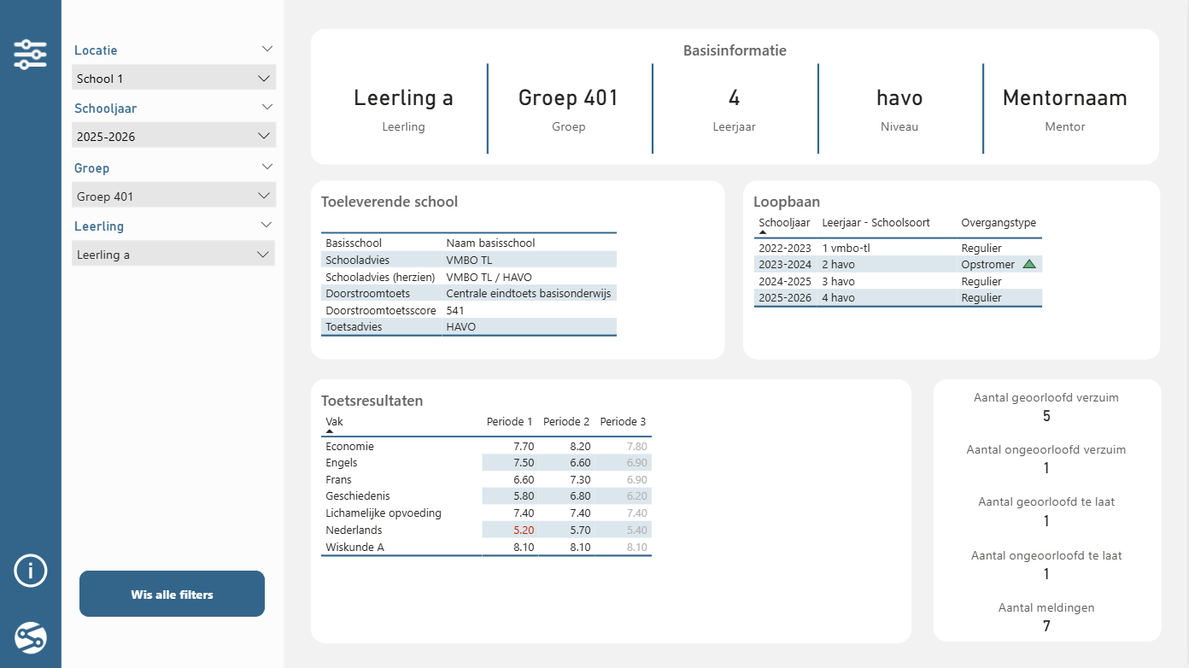Select the Periode 3 column header
This screenshot has height=668, width=1189.
(623, 421)
